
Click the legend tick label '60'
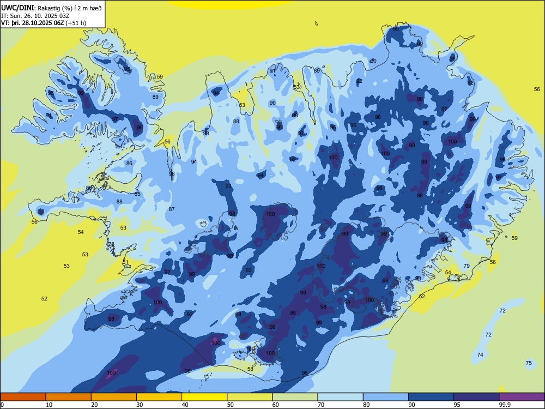[x=276, y=405]
